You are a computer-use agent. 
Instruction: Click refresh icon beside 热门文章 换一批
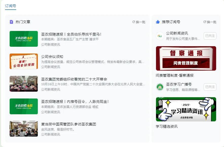134,22
